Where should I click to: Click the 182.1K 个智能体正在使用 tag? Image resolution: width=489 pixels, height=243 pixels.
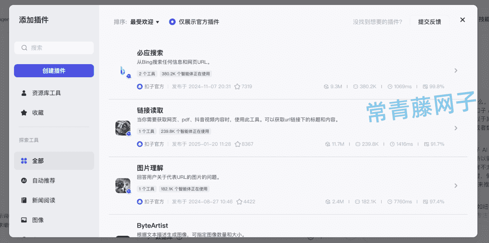tap(184, 189)
